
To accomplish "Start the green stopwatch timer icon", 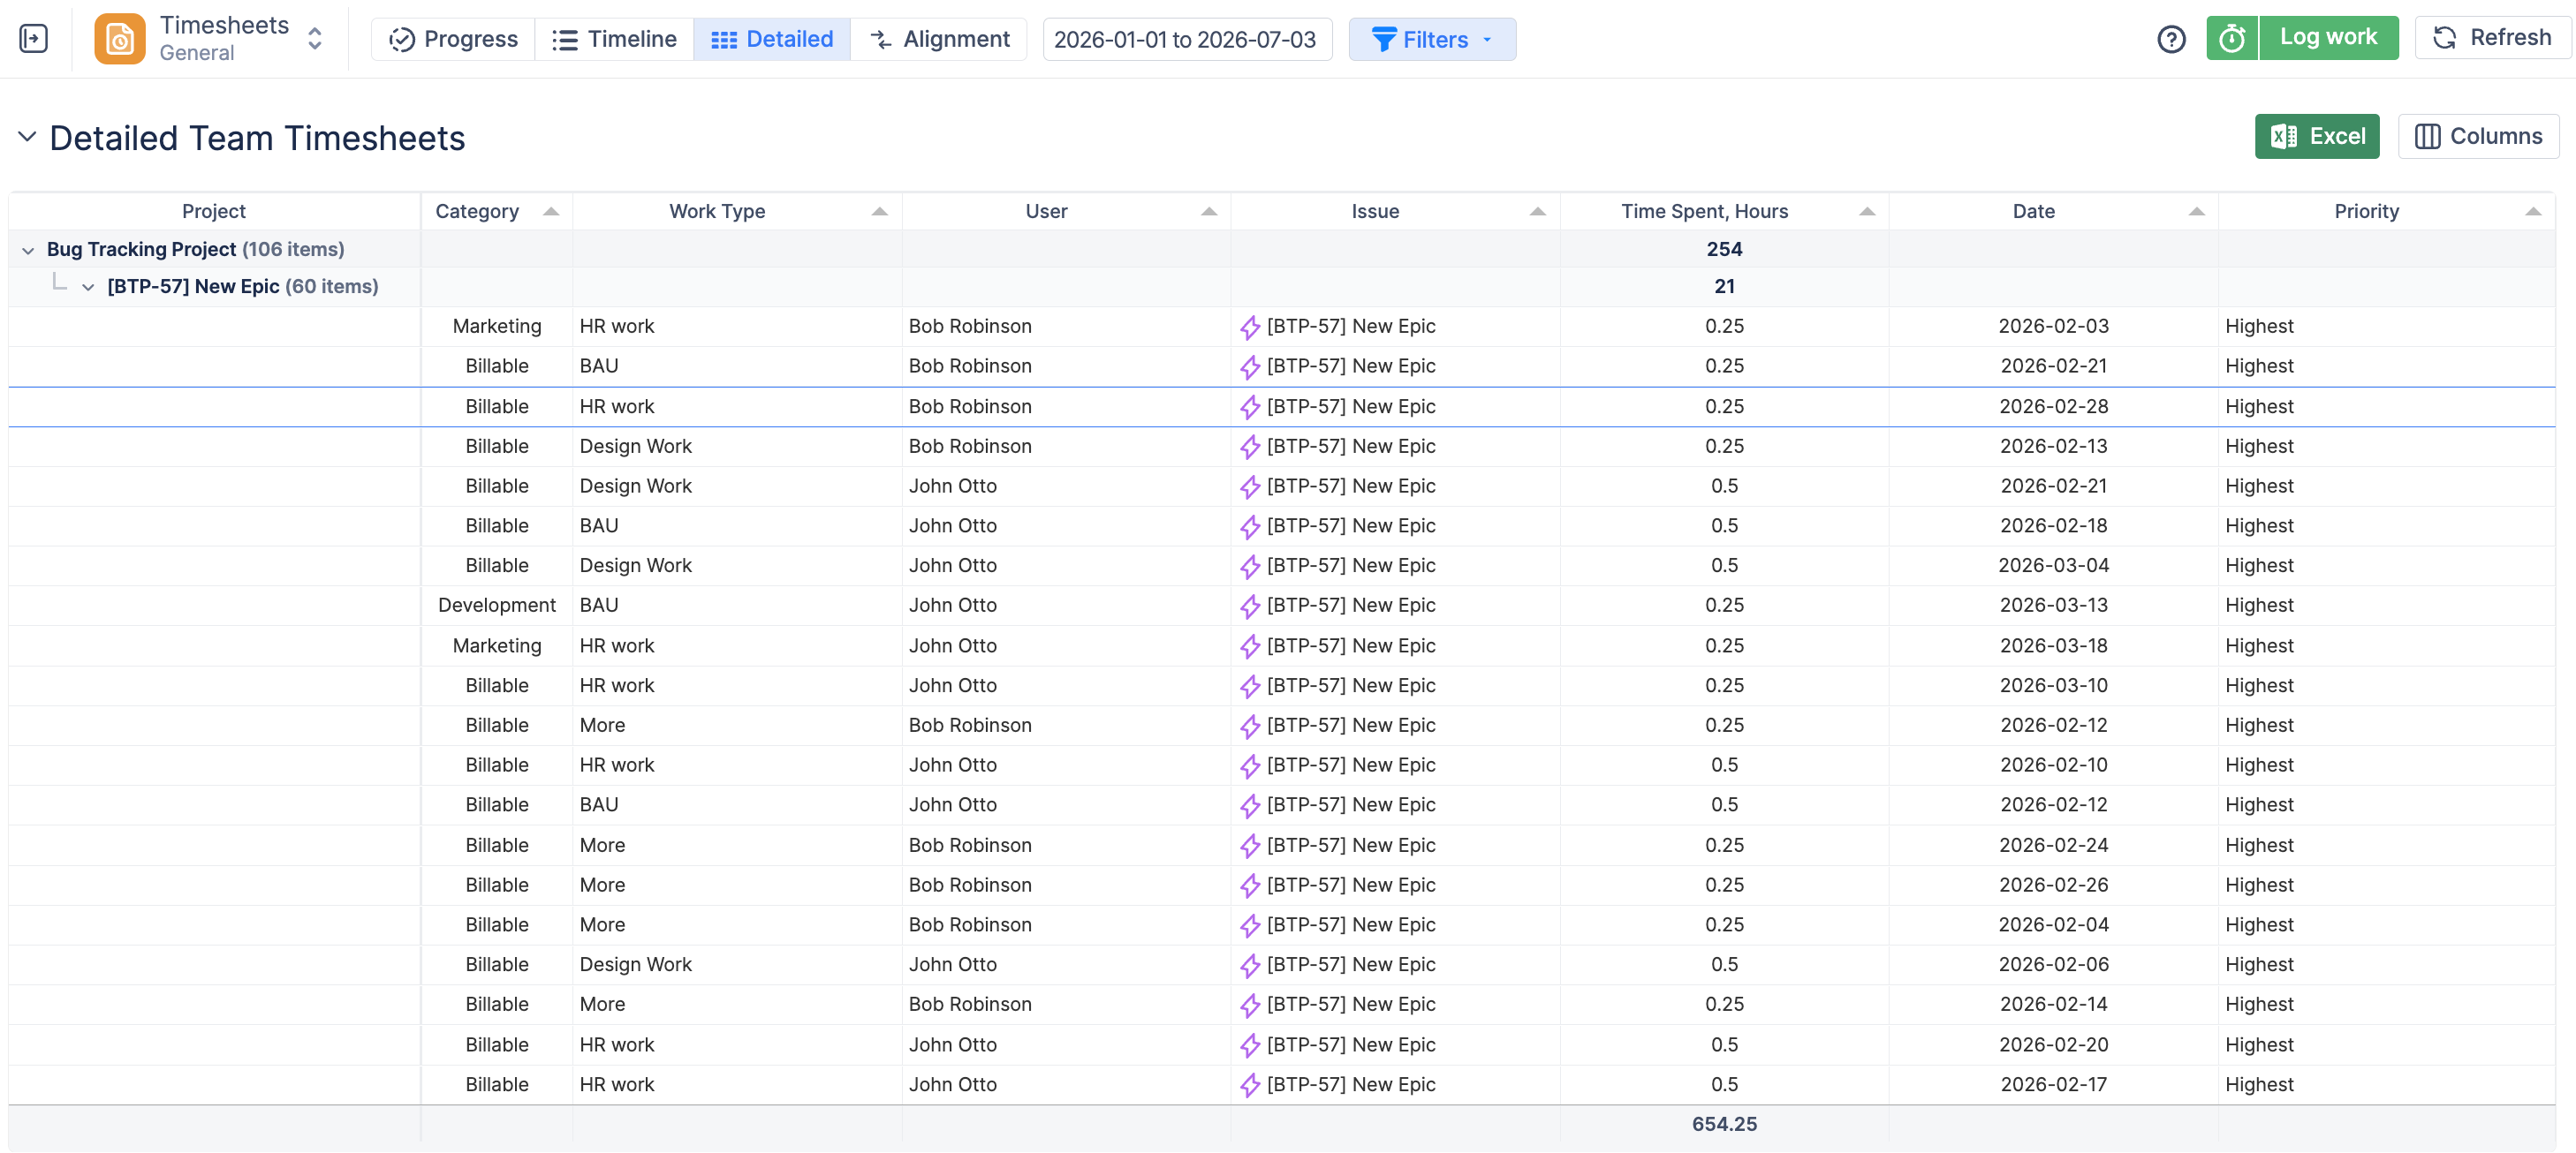I will (2232, 39).
